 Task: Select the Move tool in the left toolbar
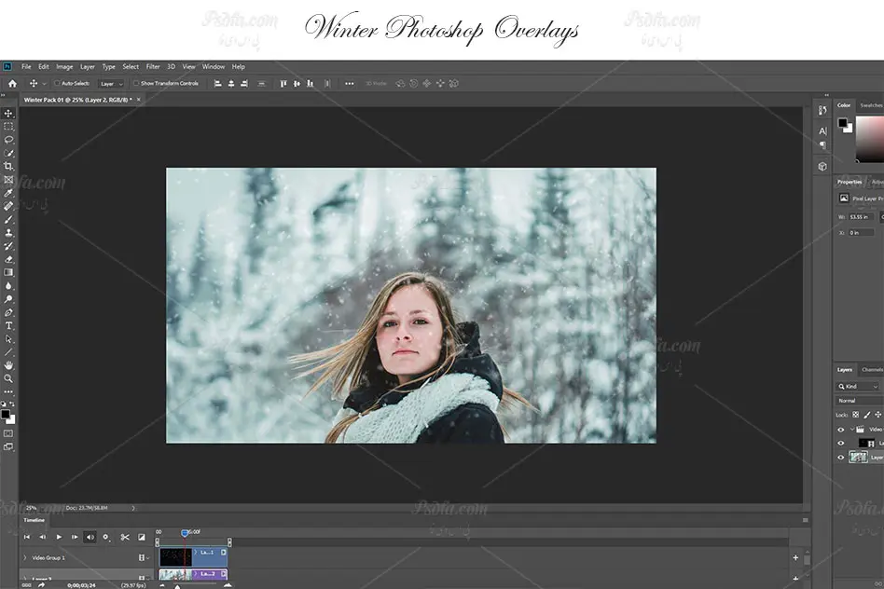[x=8, y=114]
